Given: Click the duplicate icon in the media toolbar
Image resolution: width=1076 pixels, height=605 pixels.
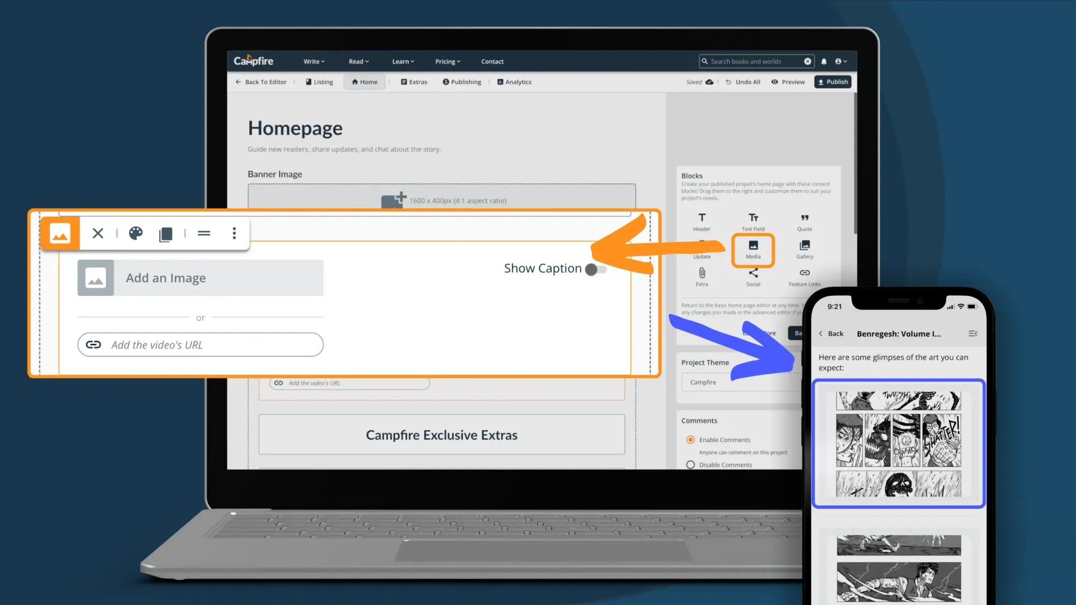Looking at the screenshot, I should tap(166, 233).
